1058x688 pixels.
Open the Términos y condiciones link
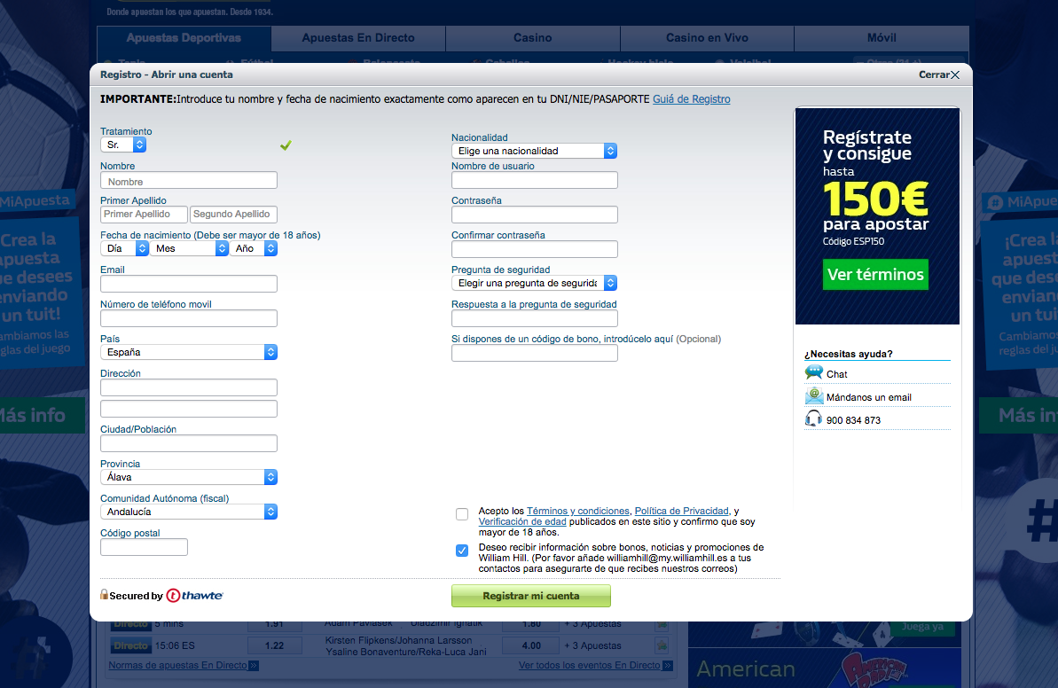[x=577, y=511]
